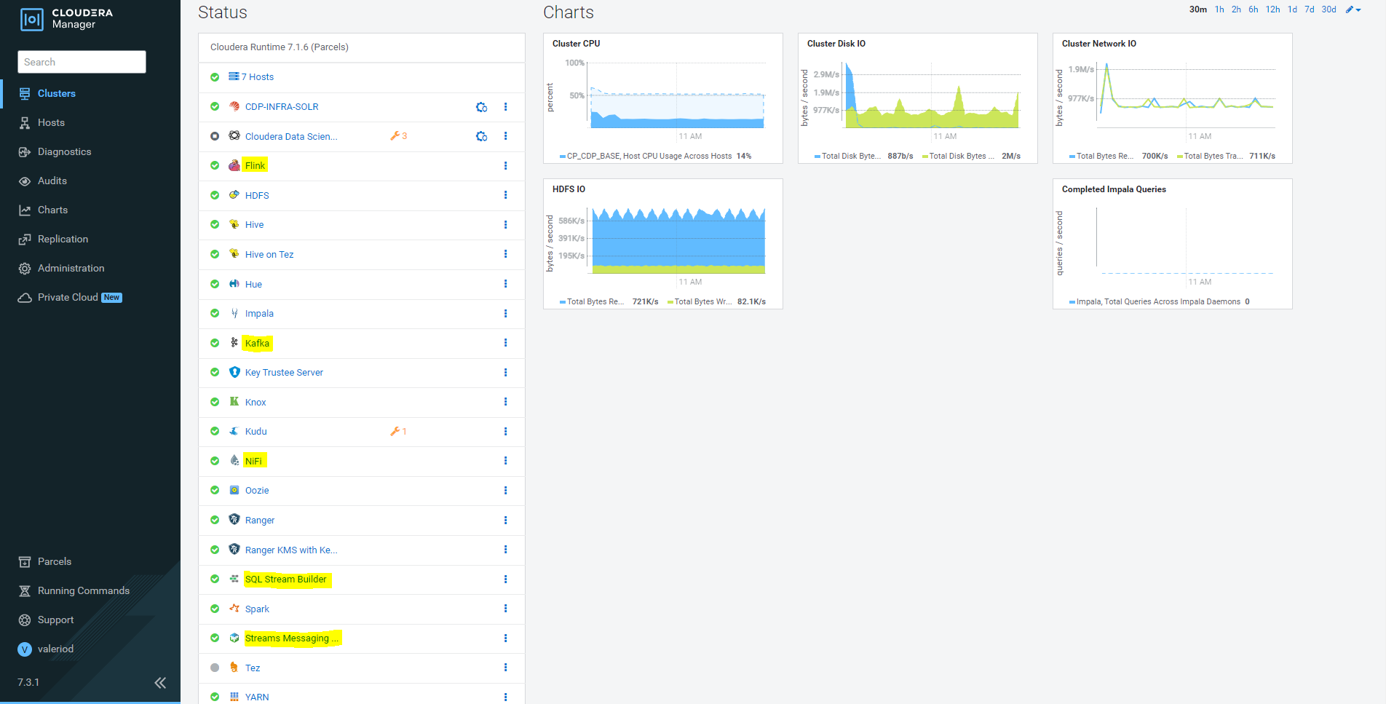Click the Impala service icon
Screen dimensions: 1386x704
(234, 313)
